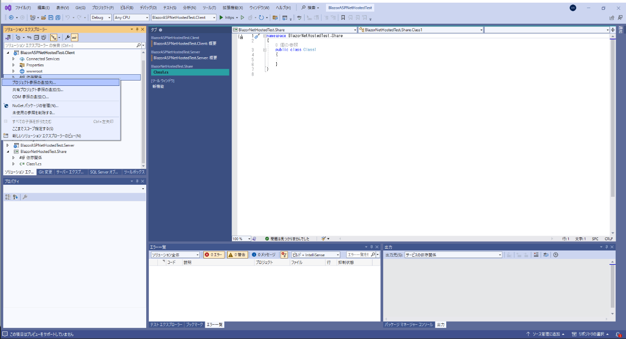
Task: Switch to the テスト エクスプローラー tab
Action: pyautogui.click(x=166, y=325)
